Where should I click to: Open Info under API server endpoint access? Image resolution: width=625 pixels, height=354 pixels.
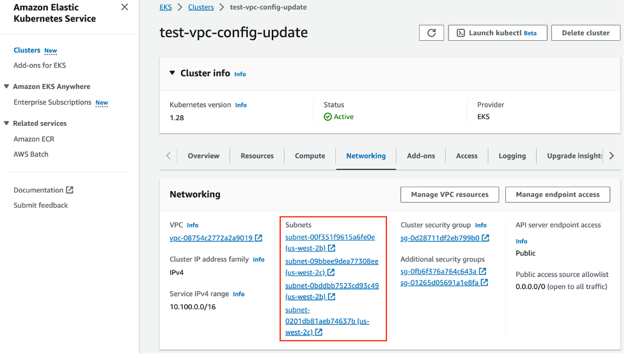click(x=521, y=242)
